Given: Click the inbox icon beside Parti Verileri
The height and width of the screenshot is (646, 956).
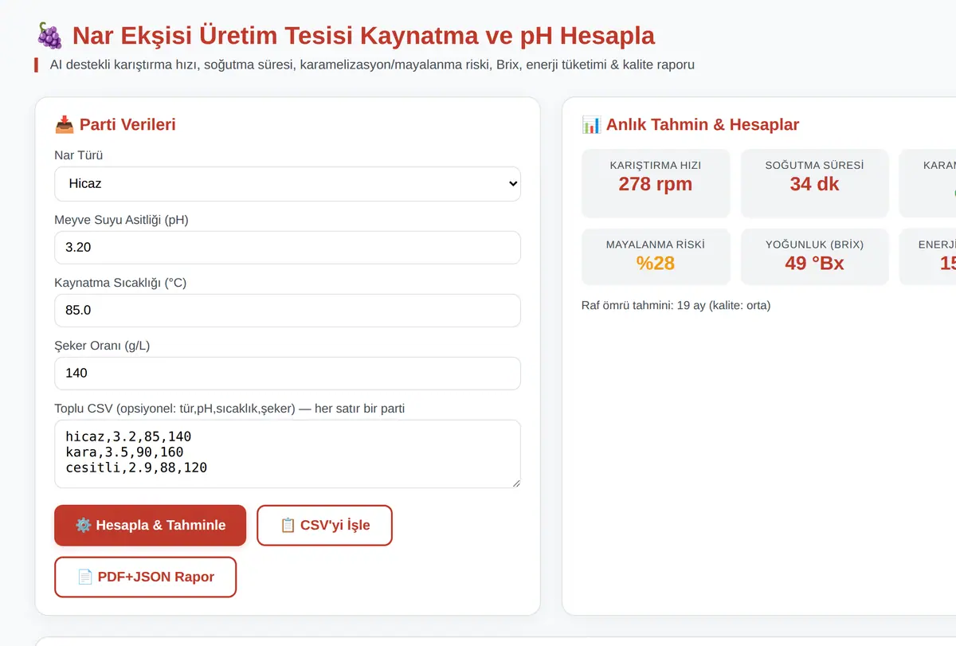Looking at the screenshot, I should [x=64, y=124].
